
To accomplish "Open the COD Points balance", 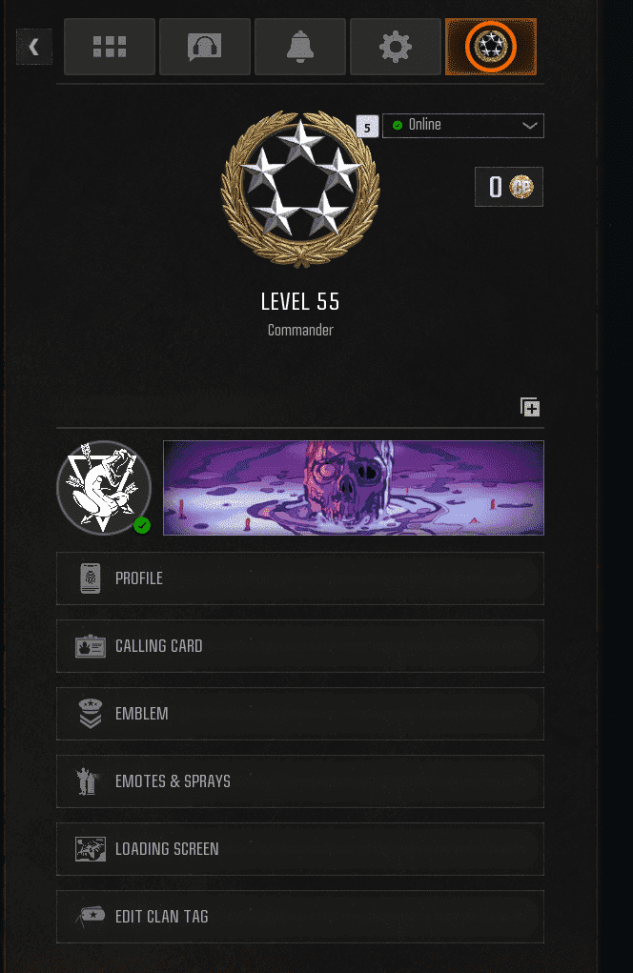I will [x=509, y=187].
